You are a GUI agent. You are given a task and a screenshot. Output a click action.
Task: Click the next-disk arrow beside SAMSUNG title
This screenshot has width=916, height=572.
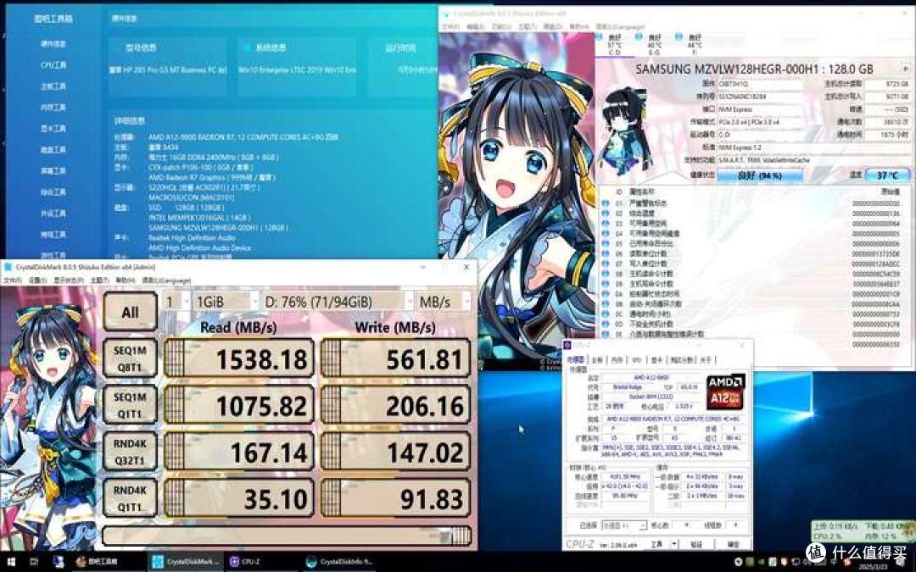[x=906, y=69]
